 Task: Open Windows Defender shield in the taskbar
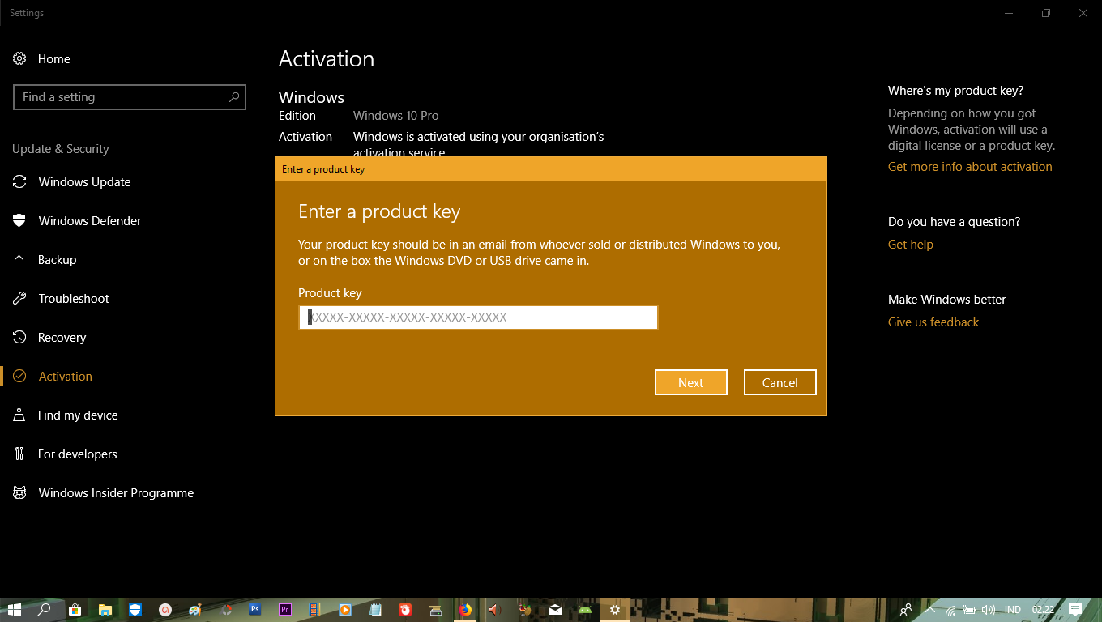135,610
